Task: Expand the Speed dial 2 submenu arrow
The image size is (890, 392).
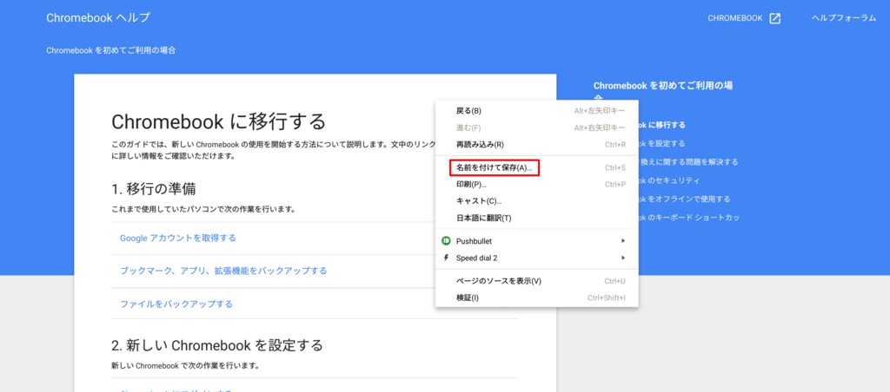Action: pos(623,258)
